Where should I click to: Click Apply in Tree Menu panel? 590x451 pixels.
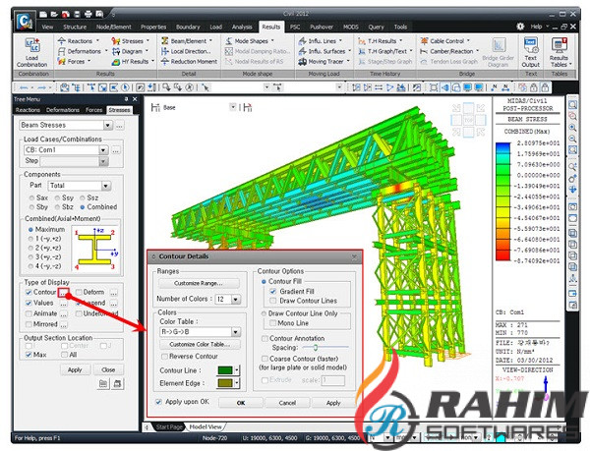75,369
